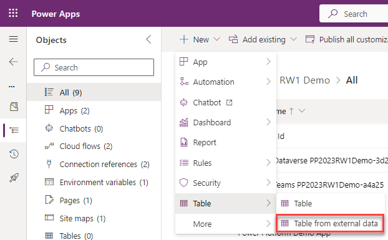This screenshot has width=388, height=240.
Task: Click the RW1 Demo breadcrumb
Action: (304, 80)
